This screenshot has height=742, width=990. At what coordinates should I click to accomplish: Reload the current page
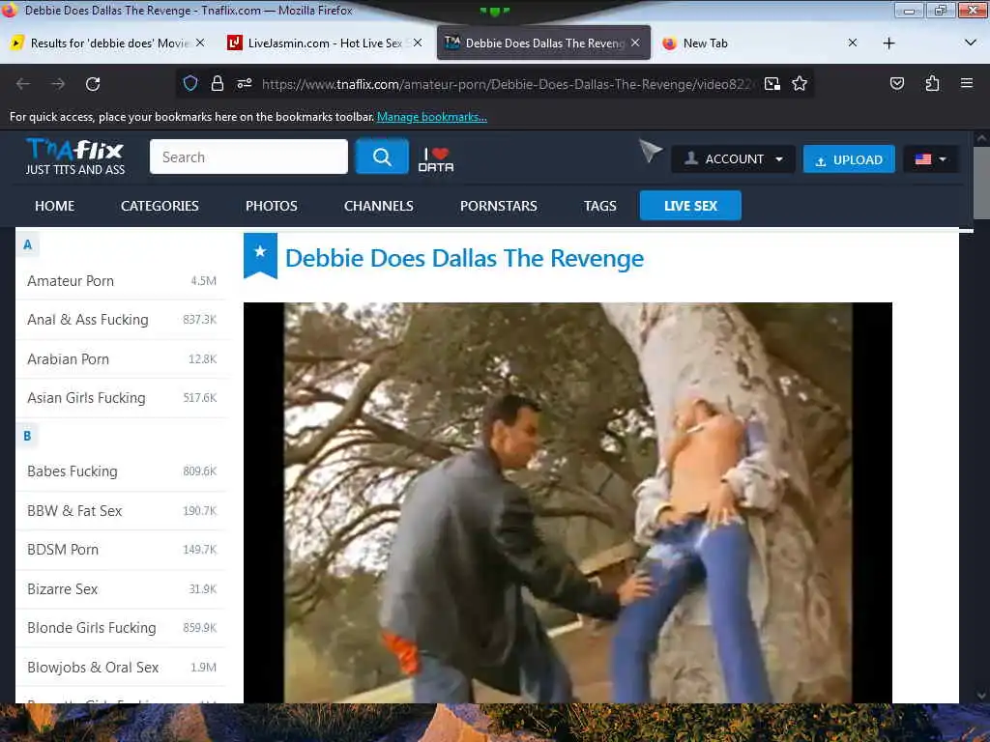coord(93,84)
